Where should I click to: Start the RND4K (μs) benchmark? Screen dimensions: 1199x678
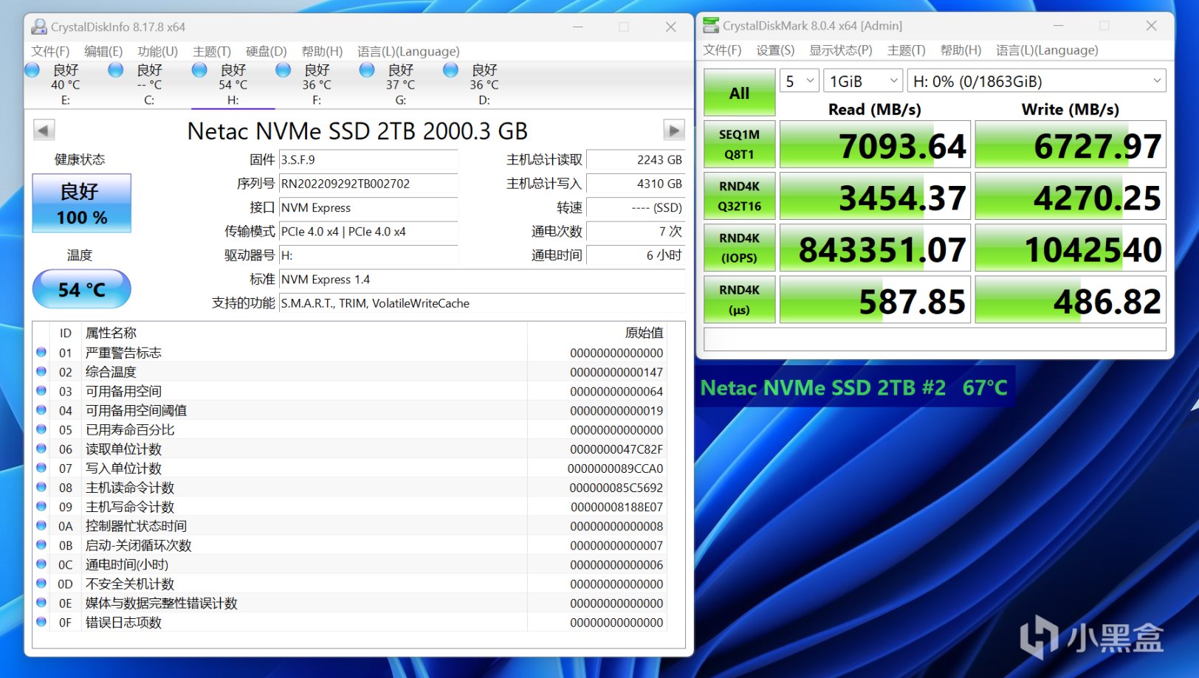[739, 300]
